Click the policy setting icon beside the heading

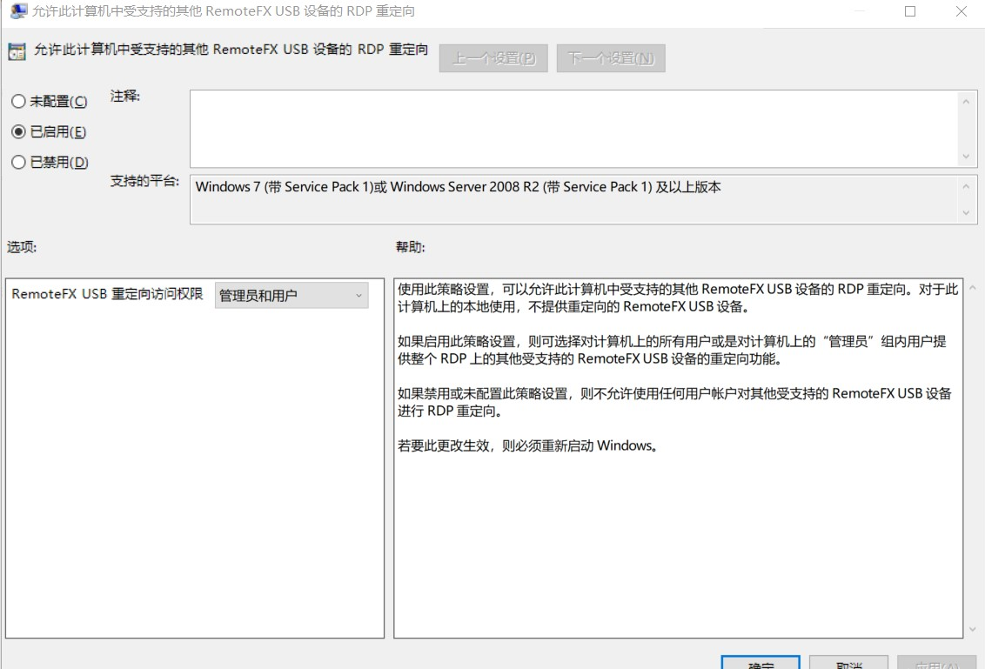coord(17,50)
